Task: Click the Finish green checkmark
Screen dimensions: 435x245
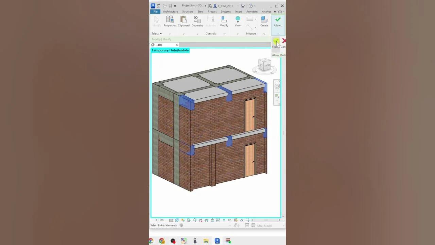Action: coord(276,41)
